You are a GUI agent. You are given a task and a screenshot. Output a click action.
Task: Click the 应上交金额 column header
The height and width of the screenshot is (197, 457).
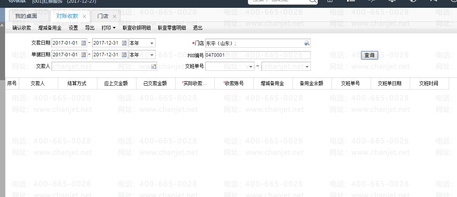(116, 83)
